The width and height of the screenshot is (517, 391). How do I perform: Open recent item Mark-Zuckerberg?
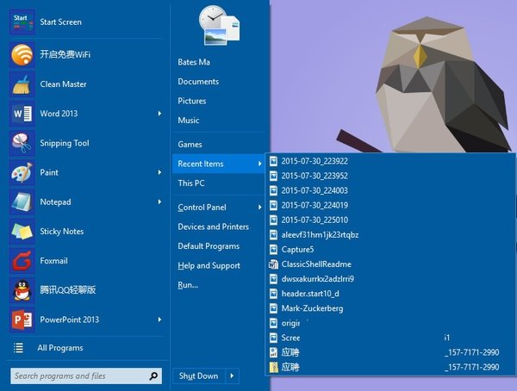click(313, 308)
